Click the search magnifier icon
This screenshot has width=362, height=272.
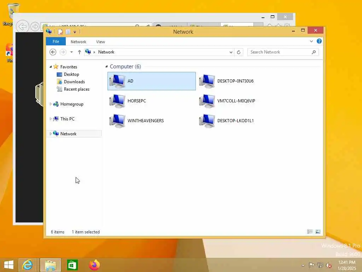click(314, 52)
